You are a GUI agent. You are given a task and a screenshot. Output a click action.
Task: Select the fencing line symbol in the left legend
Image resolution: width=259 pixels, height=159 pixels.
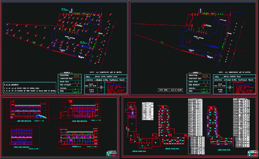tap(75, 89)
